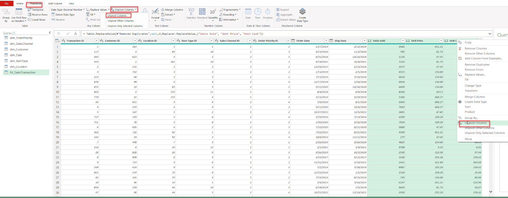Click Detect Data Type
Screen dimensions: 508x198
[x=63, y=15]
